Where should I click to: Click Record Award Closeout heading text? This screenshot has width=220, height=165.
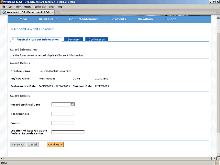tap(34, 29)
